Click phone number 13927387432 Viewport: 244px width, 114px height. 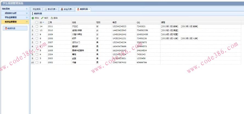[119, 62]
